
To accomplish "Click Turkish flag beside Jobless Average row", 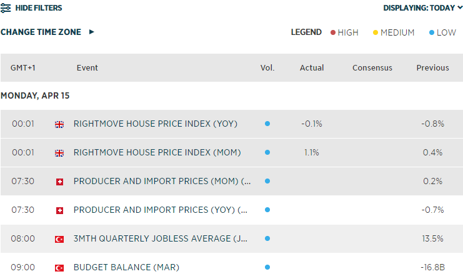I will [x=60, y=239].
